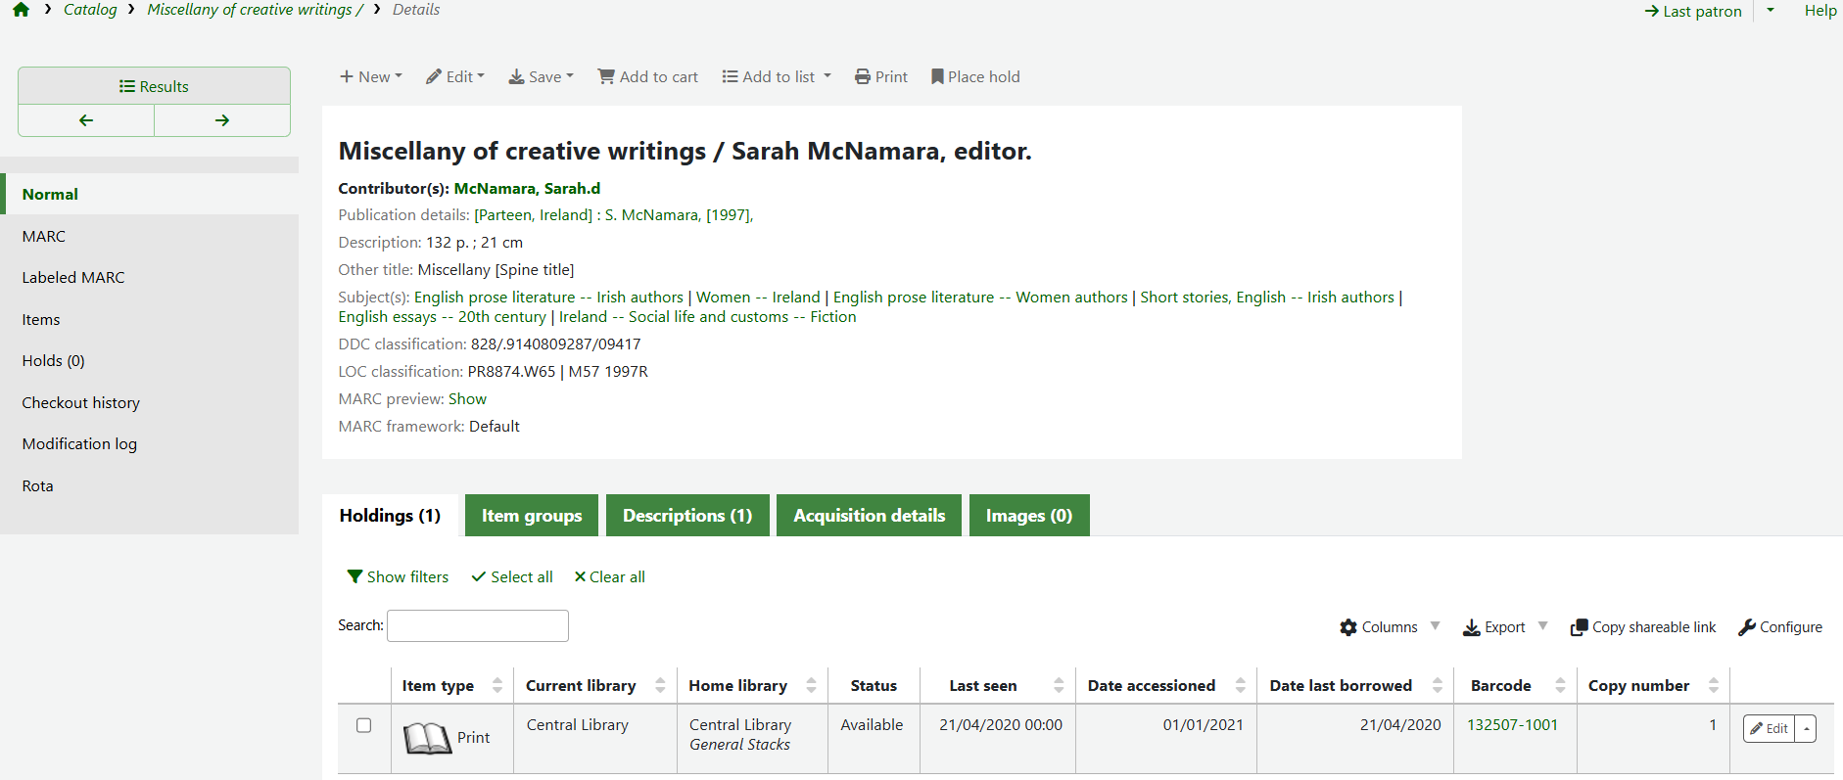Go to next result with right arrow

click(x=222, y=120)
